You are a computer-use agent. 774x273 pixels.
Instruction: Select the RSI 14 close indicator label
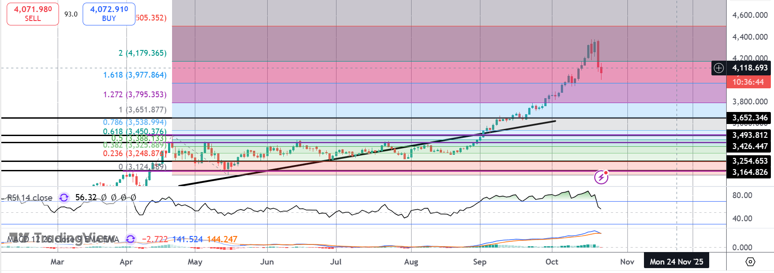pyautogui.click(x=30, y=198)
